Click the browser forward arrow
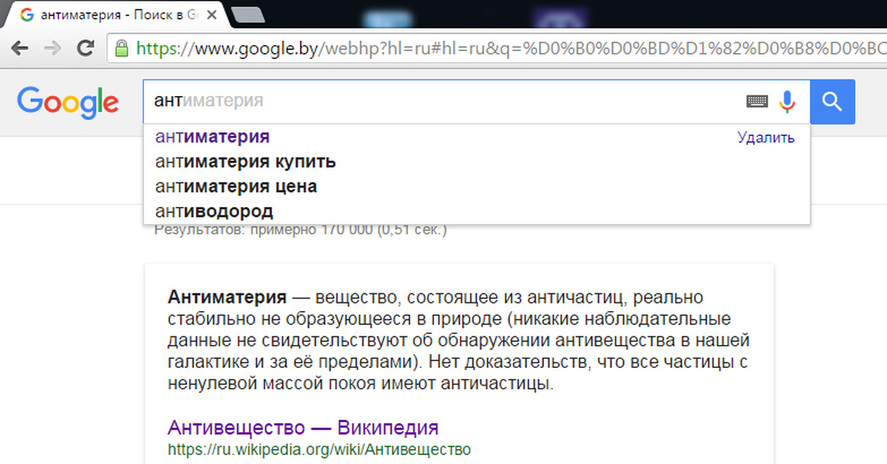The image size is (887, 464). pyautogui.click(x=53, y=48)
